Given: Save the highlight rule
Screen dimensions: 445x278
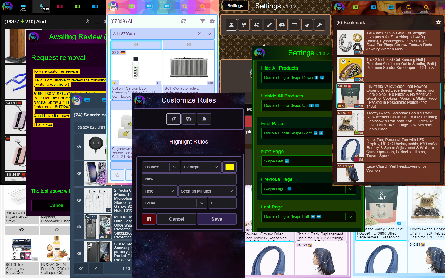Looking at the screenshot, I should [217, 219].
